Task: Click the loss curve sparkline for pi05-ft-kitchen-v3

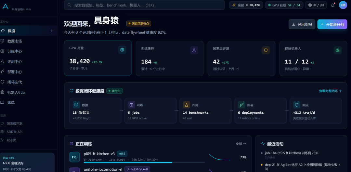Action: (x=219, y=157)
